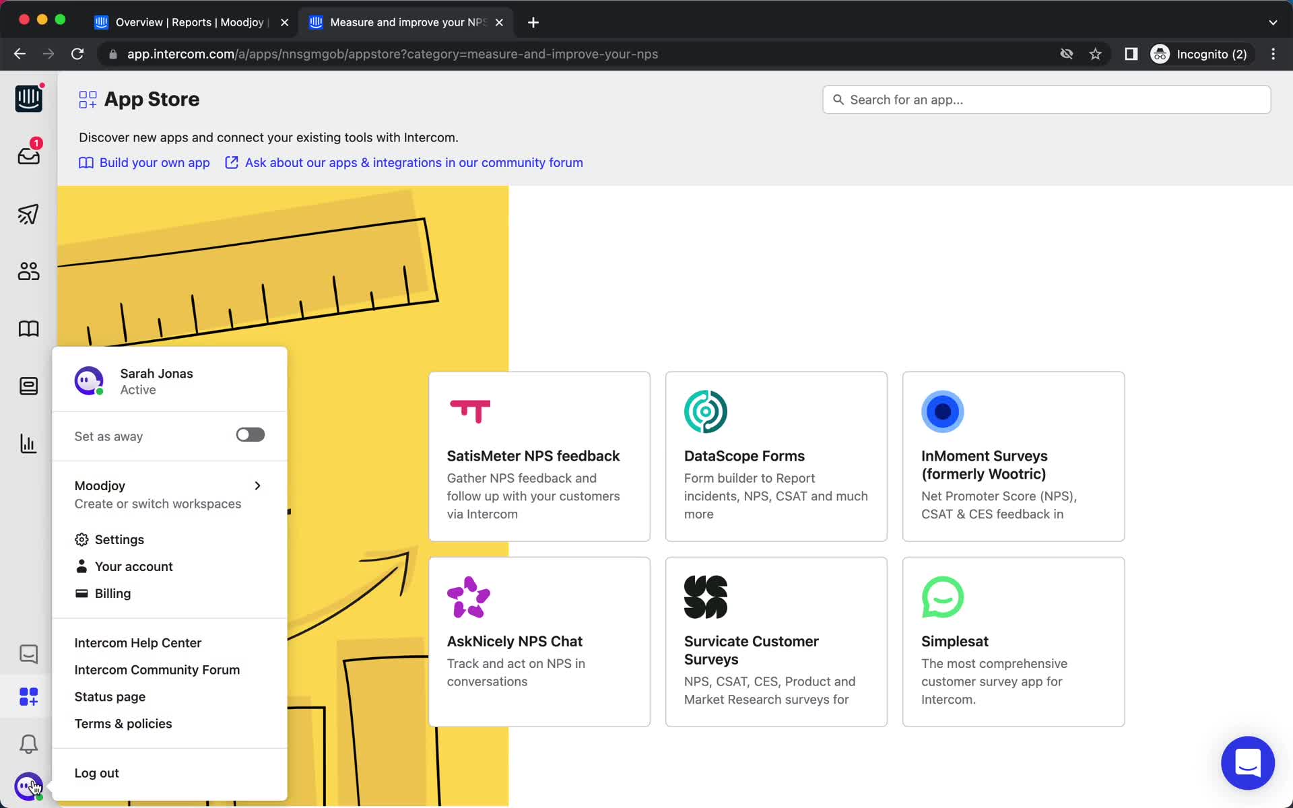Image resolution: width=1293 pixels, height=808 pixels.
Task: Open the Operator icon in sidebar
Action: (28, 386)
